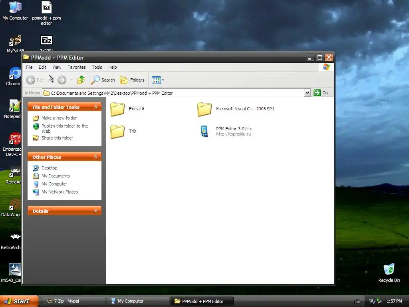
Task: Click the Windows flag logo in menu bar
Action: [x=326, y=67]
